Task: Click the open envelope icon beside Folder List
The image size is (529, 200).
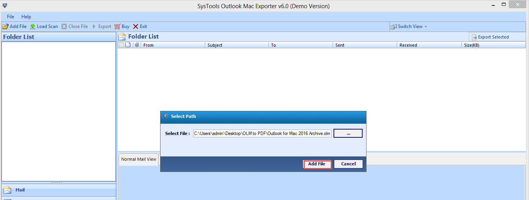Action: 122,37
